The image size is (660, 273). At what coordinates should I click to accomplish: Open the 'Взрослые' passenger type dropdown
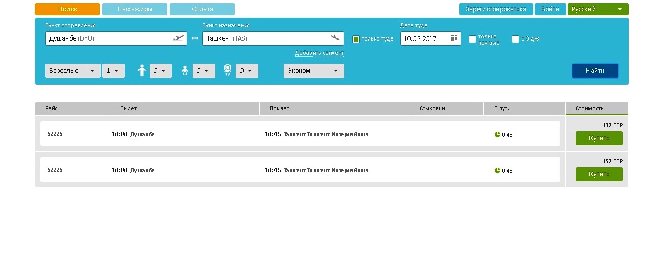point(73,71)
